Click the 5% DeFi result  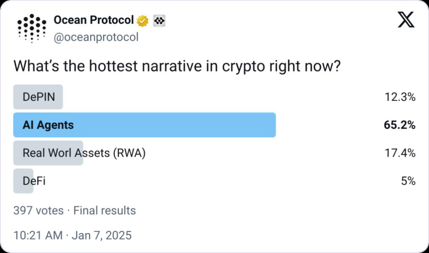click(x=408, y=181)
